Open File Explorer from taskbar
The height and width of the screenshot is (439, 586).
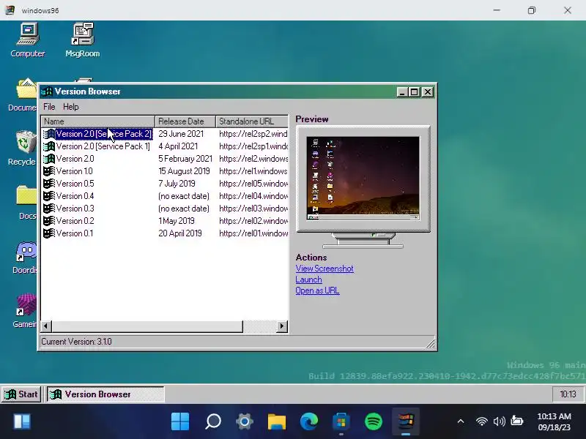(x=277, y=421)
